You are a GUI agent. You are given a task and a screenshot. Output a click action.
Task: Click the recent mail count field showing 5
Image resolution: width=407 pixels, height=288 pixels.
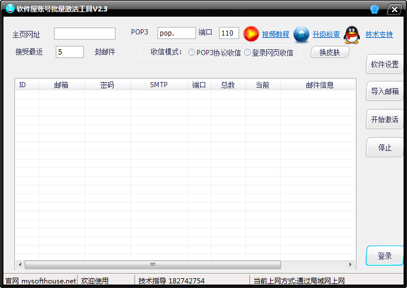click(x=70, y=52)
